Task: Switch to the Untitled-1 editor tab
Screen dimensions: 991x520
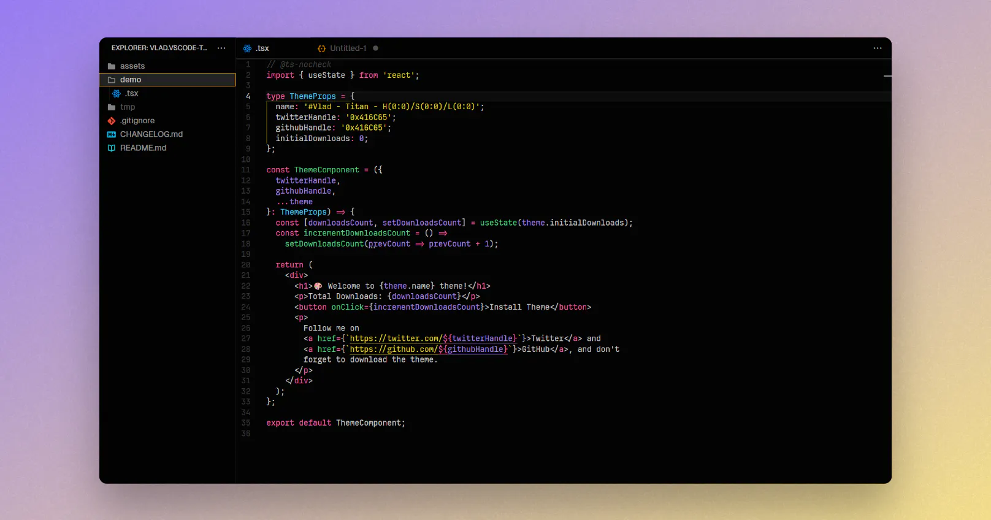Action: pos(348,48)
